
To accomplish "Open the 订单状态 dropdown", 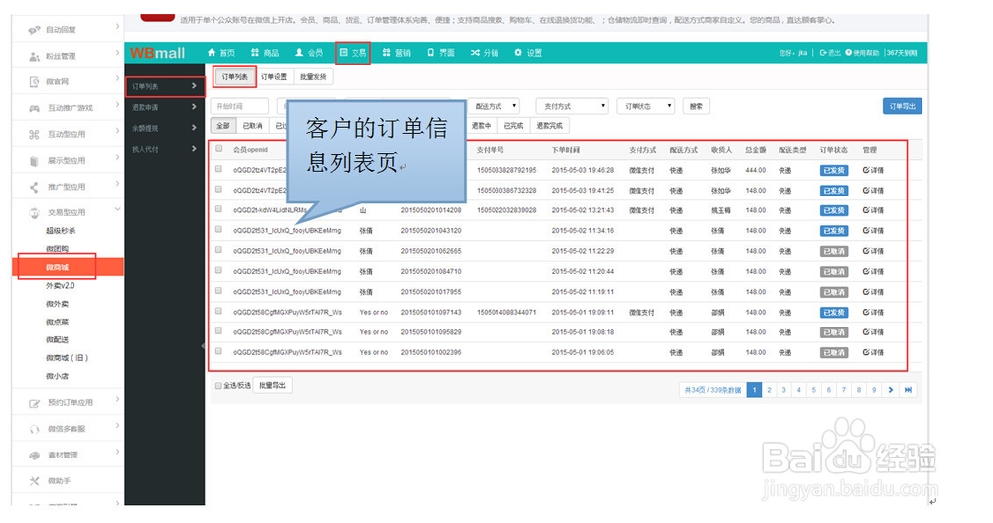I will click(x=645, y=106).
